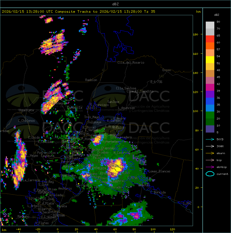The height and width of the screenshot is (233, 231).
Task: Click the 'current' legend label
Action: (x=222, y=174)
